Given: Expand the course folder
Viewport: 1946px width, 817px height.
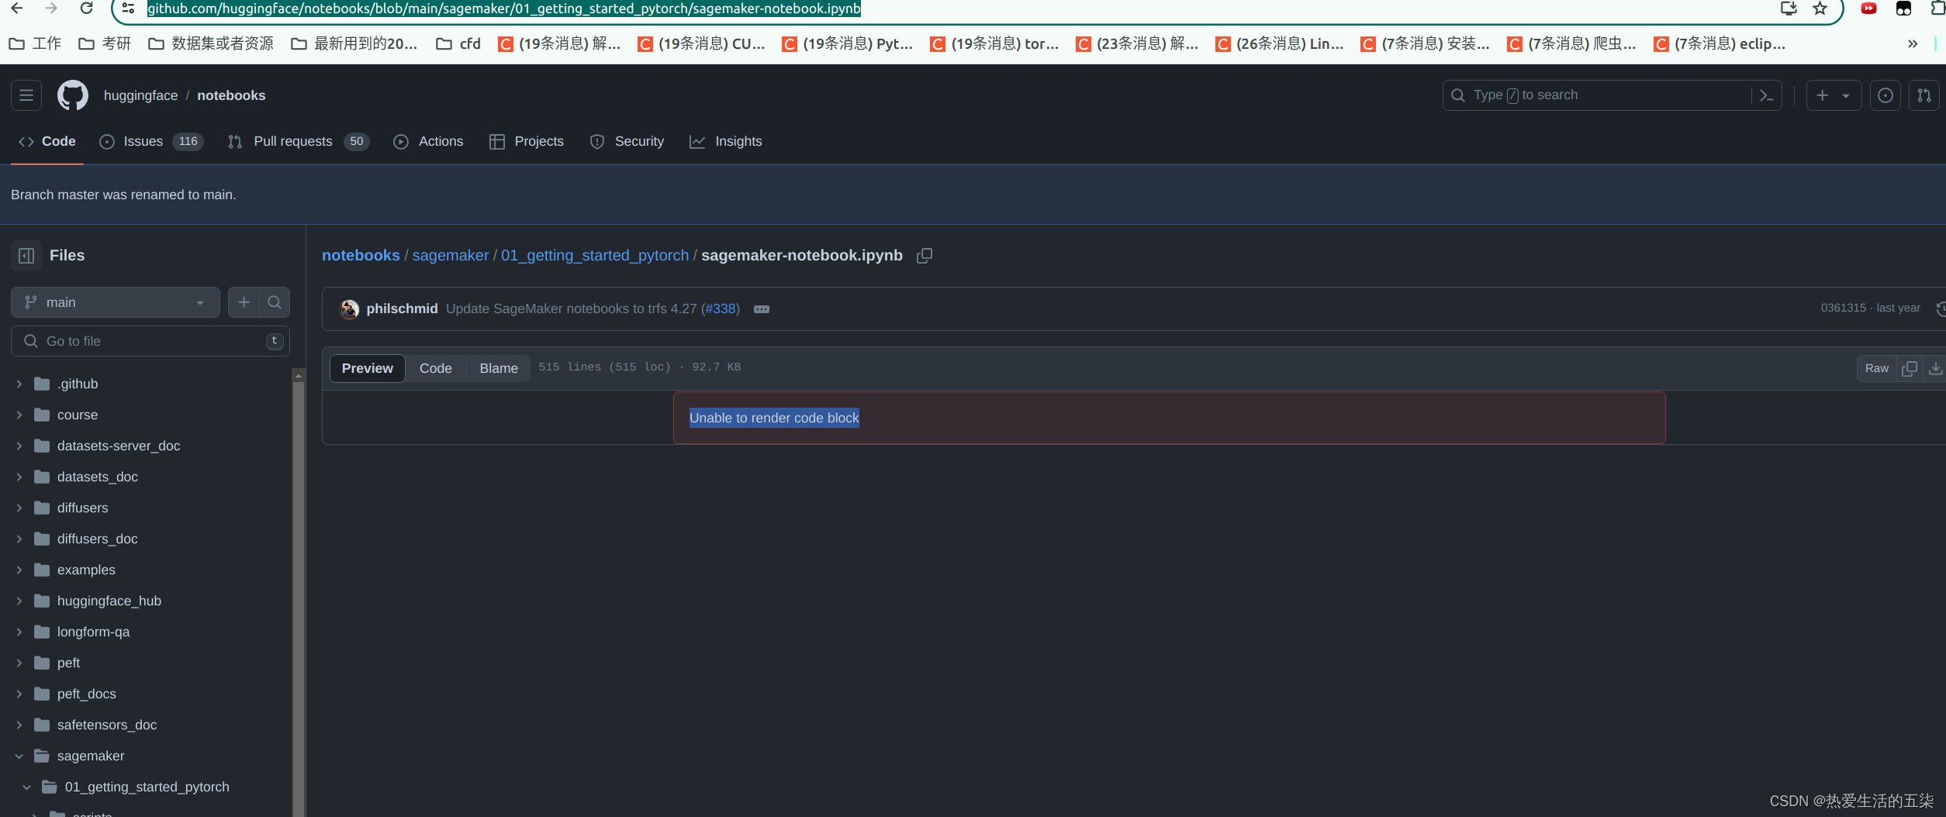Looking at the screenshot, I should (x=19, y=415).
